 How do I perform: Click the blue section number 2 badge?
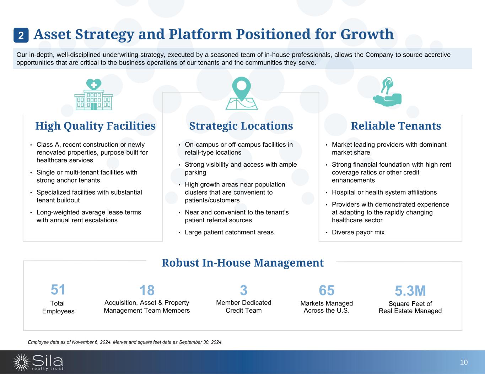pos(21,35)
